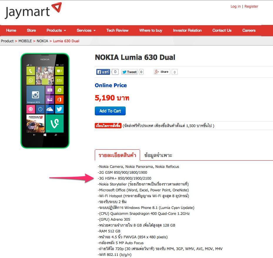Open the Register link
This screenshot has height=258, width=273.
pyautogui.click(x=251, y=6)
